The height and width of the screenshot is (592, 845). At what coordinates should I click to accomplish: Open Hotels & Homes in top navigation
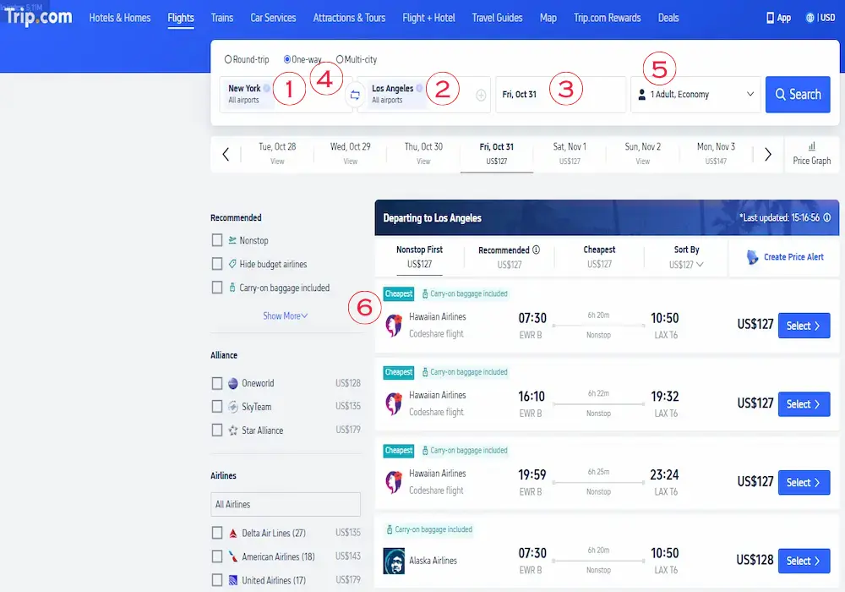[122, 18]
